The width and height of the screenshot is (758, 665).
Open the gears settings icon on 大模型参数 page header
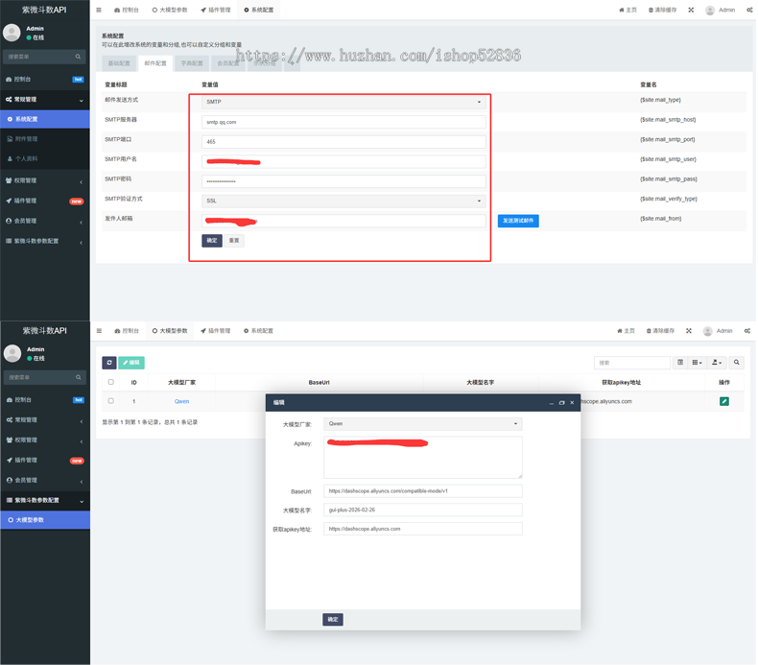click(747, 331)
